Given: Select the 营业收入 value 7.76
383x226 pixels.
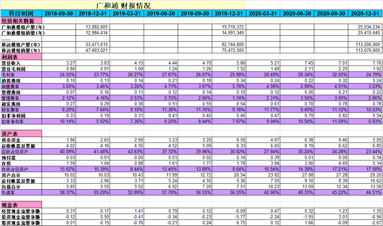Looking at the screenshot, I should (365, 63).
